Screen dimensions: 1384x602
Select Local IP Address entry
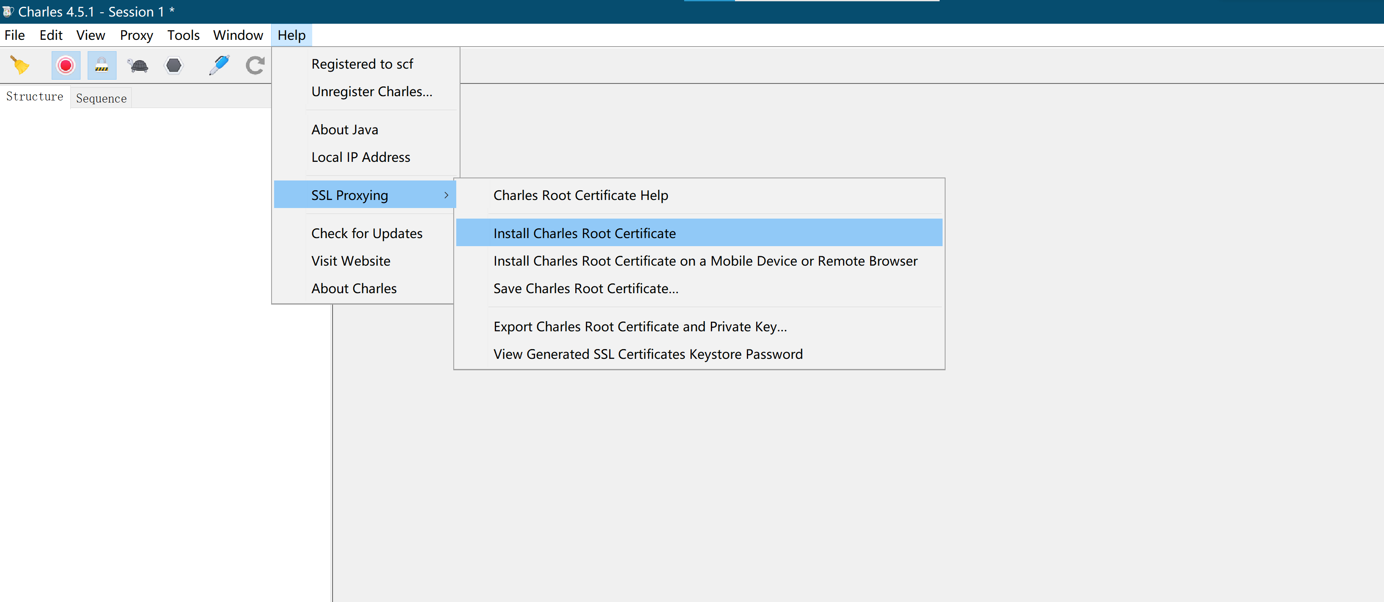[361, 158]
